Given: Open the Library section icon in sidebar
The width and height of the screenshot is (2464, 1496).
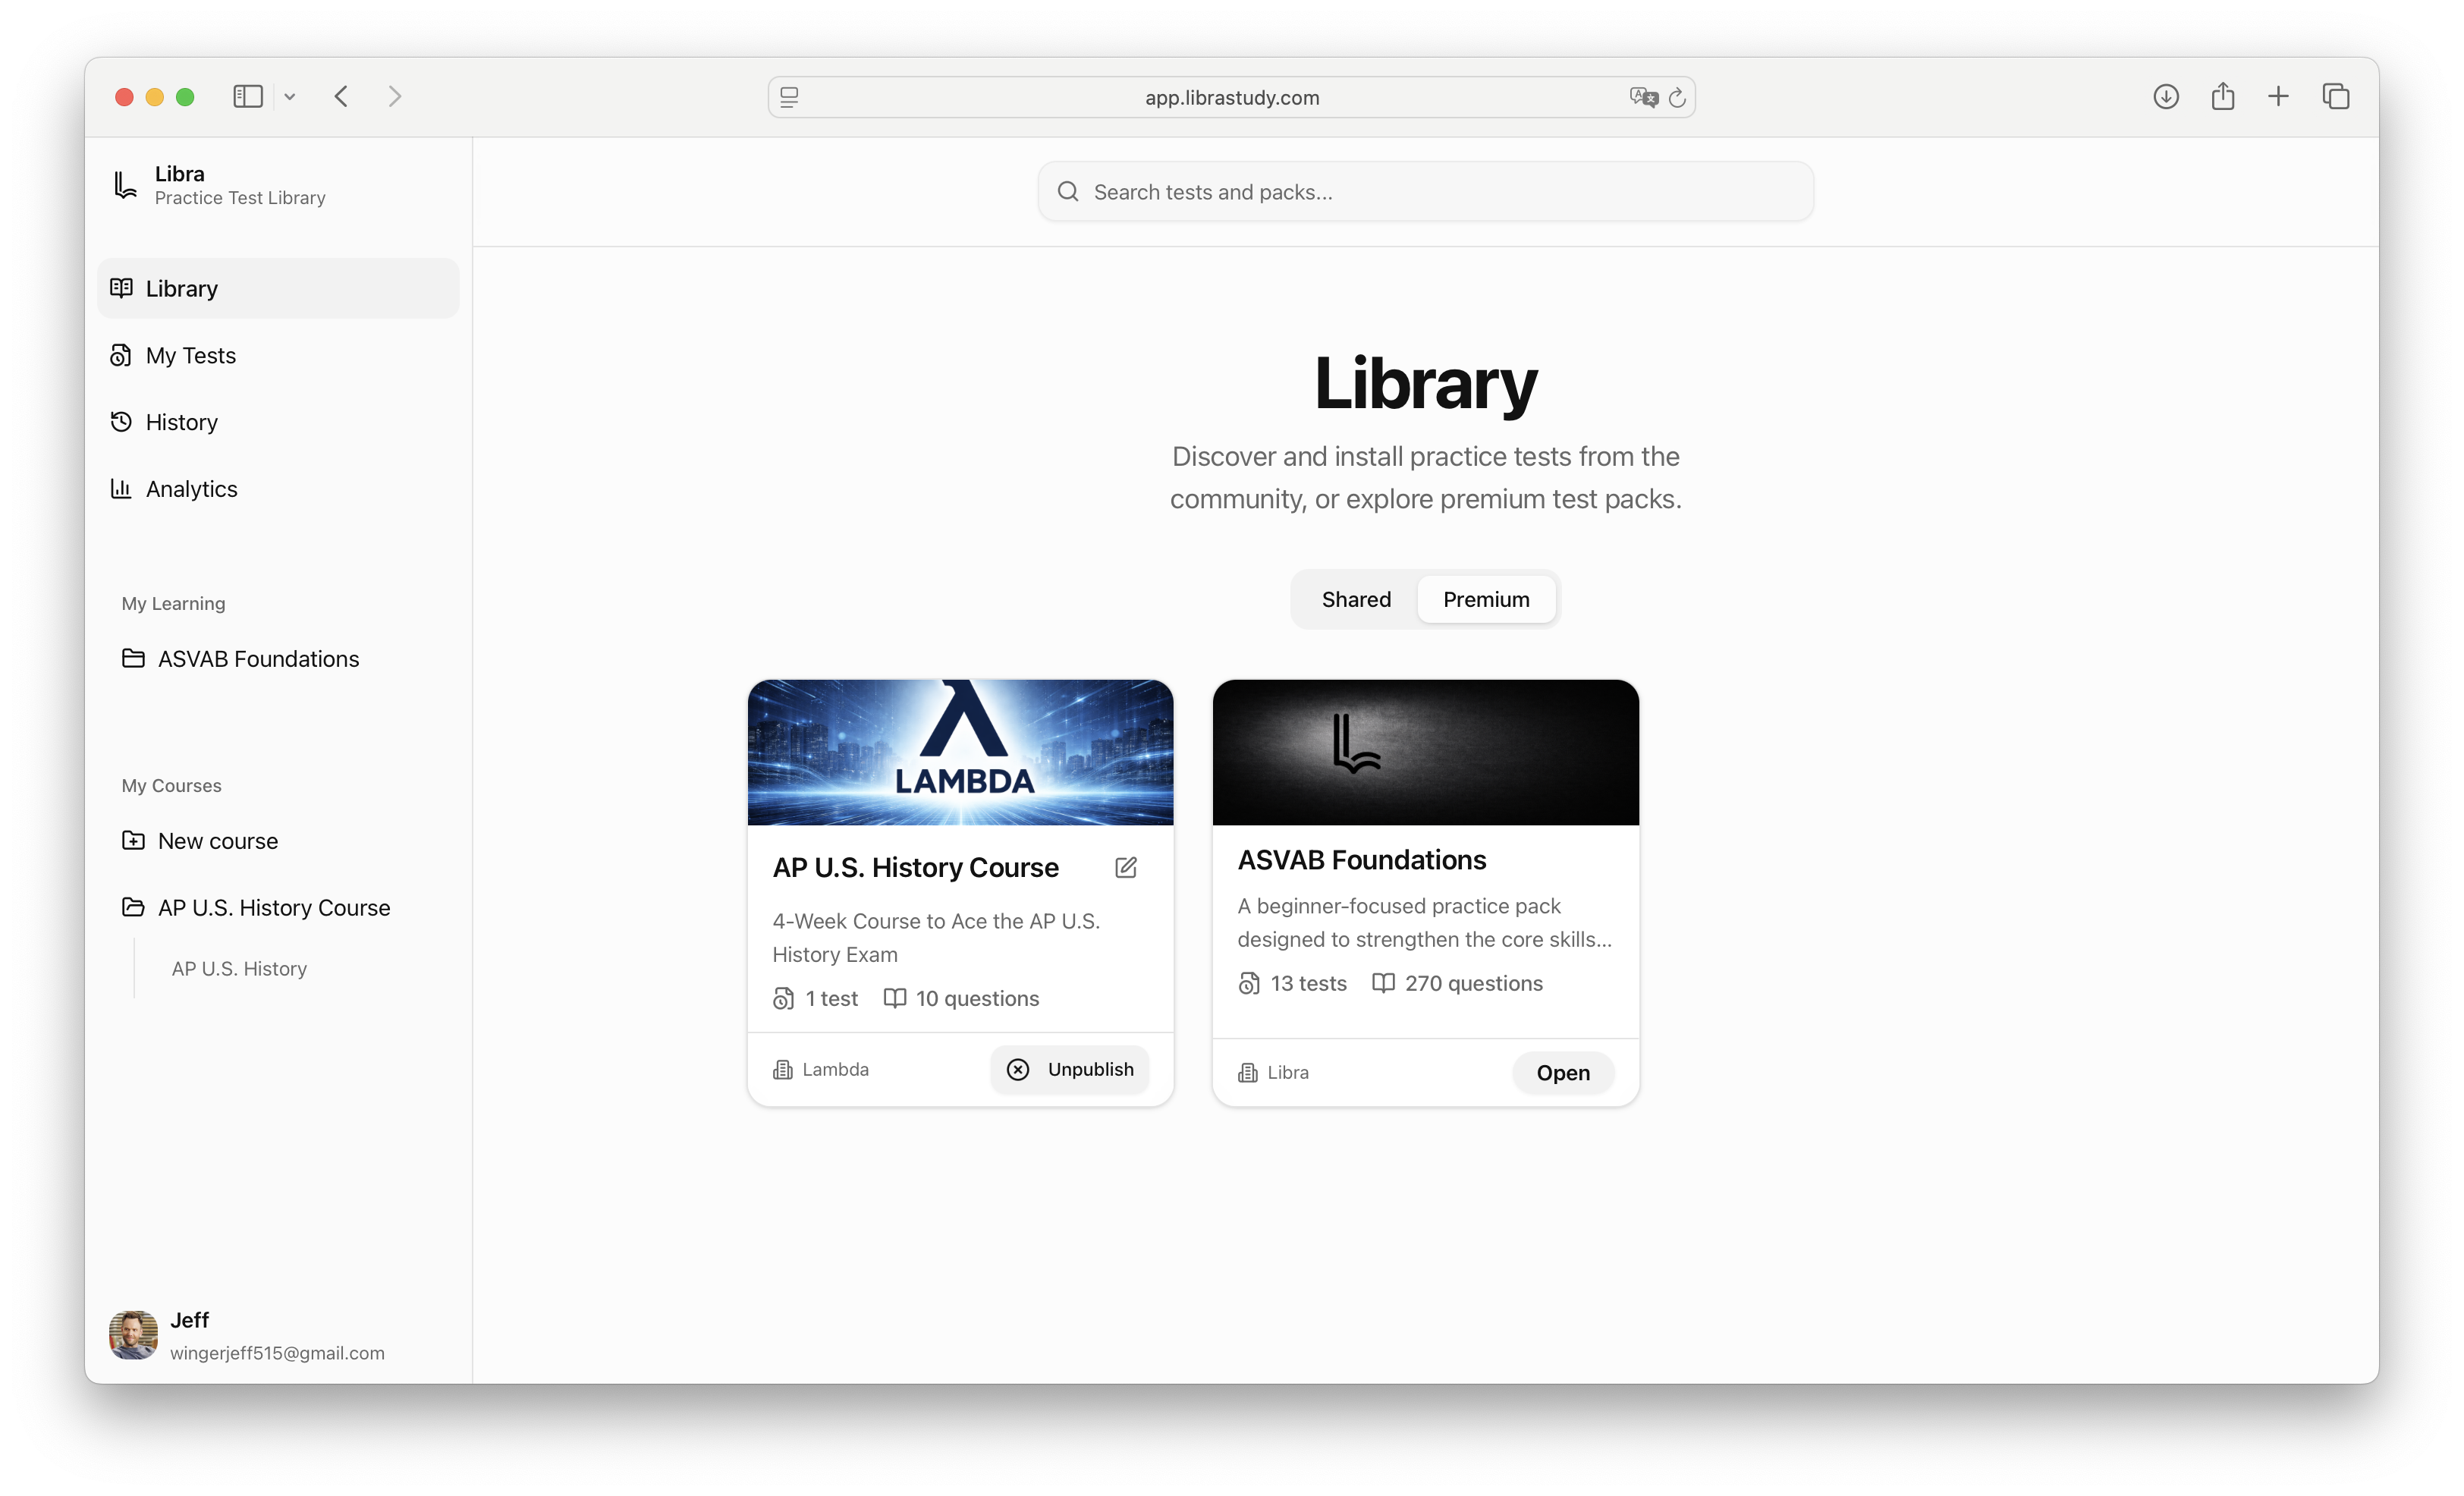Looking at the screenshot, I should click(121, 288).
